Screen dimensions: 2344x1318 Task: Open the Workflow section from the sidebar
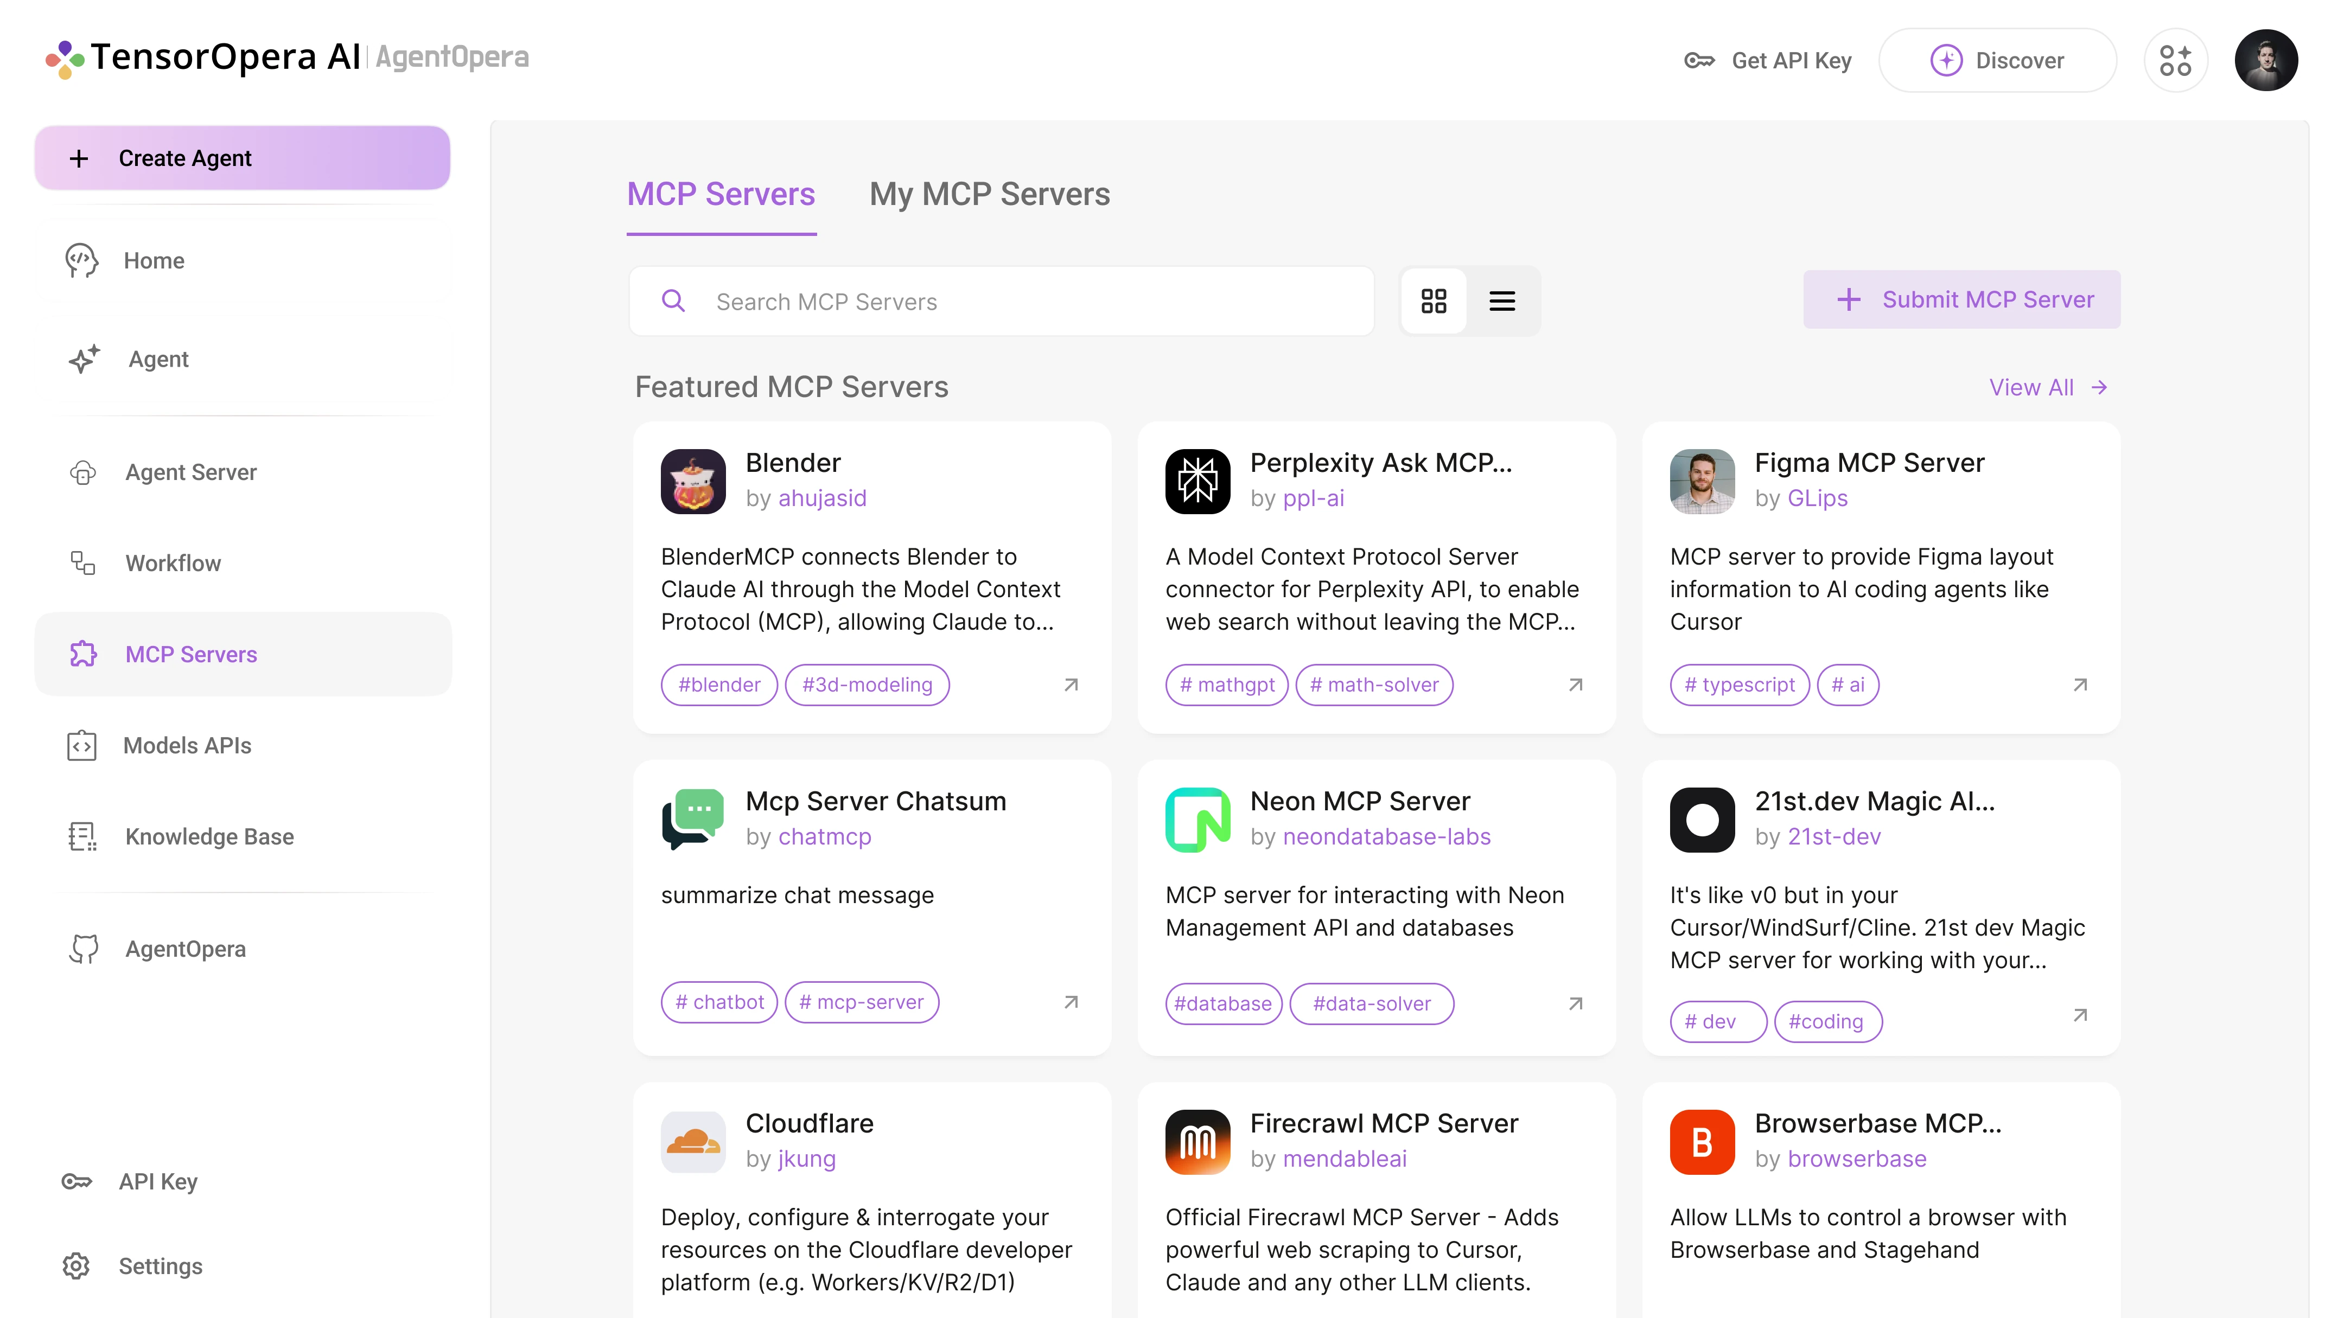click(172, 562)
